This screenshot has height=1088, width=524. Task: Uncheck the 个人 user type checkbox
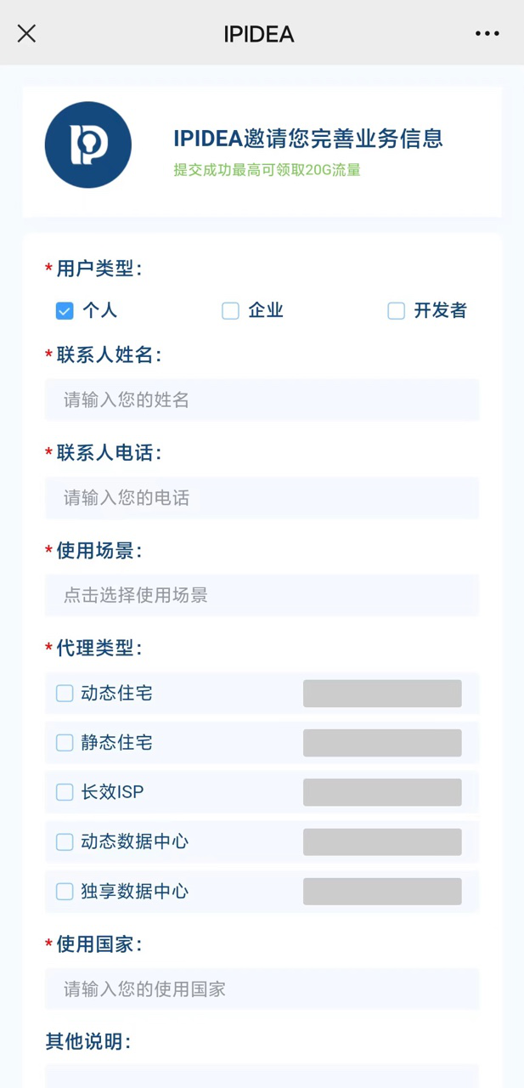(65, 311)
